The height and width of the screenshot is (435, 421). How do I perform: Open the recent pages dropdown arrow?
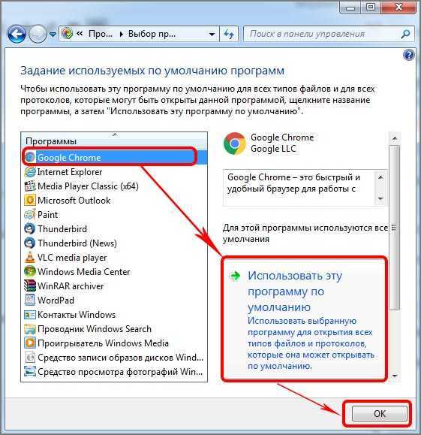tap(53, 35)
